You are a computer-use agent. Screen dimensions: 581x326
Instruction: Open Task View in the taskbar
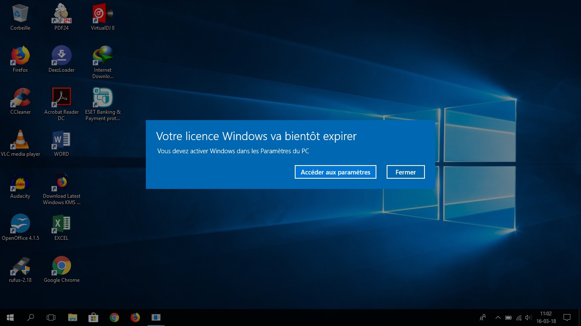point(51,318)
